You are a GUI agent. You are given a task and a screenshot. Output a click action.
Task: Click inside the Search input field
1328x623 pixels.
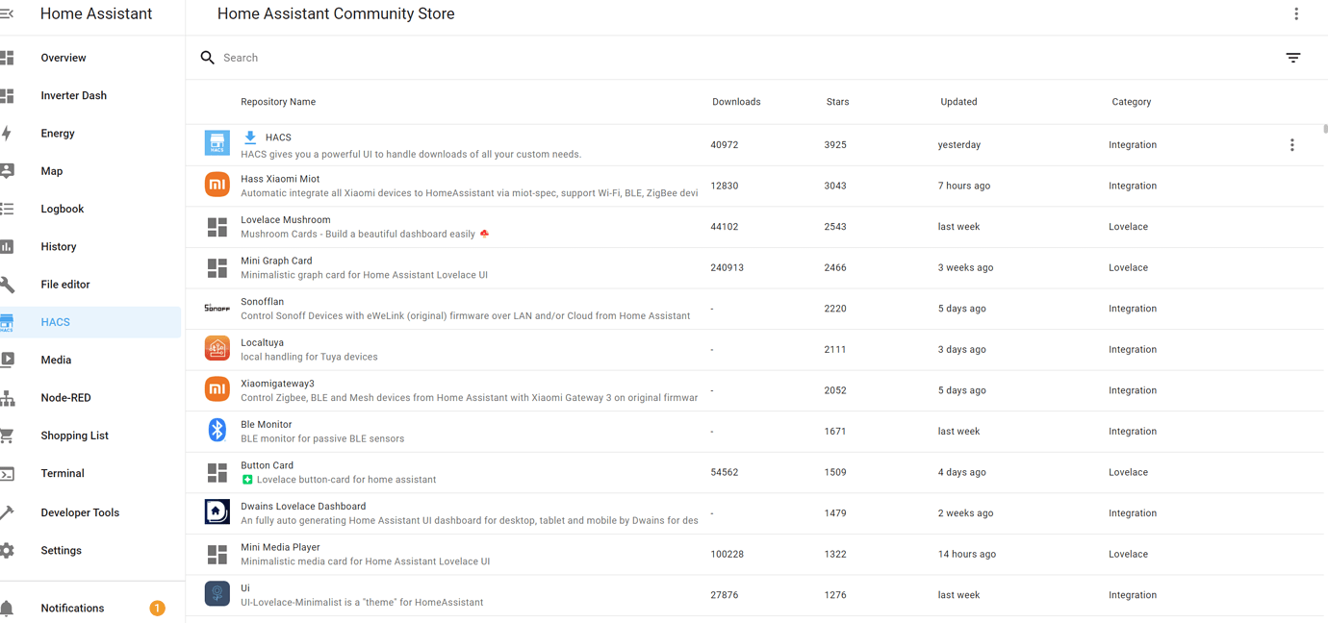coord(385,57)
